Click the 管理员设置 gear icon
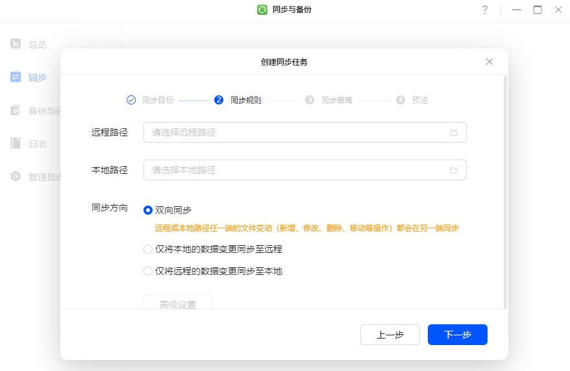Screen dimensions: 570x371 tap(16, 176)
